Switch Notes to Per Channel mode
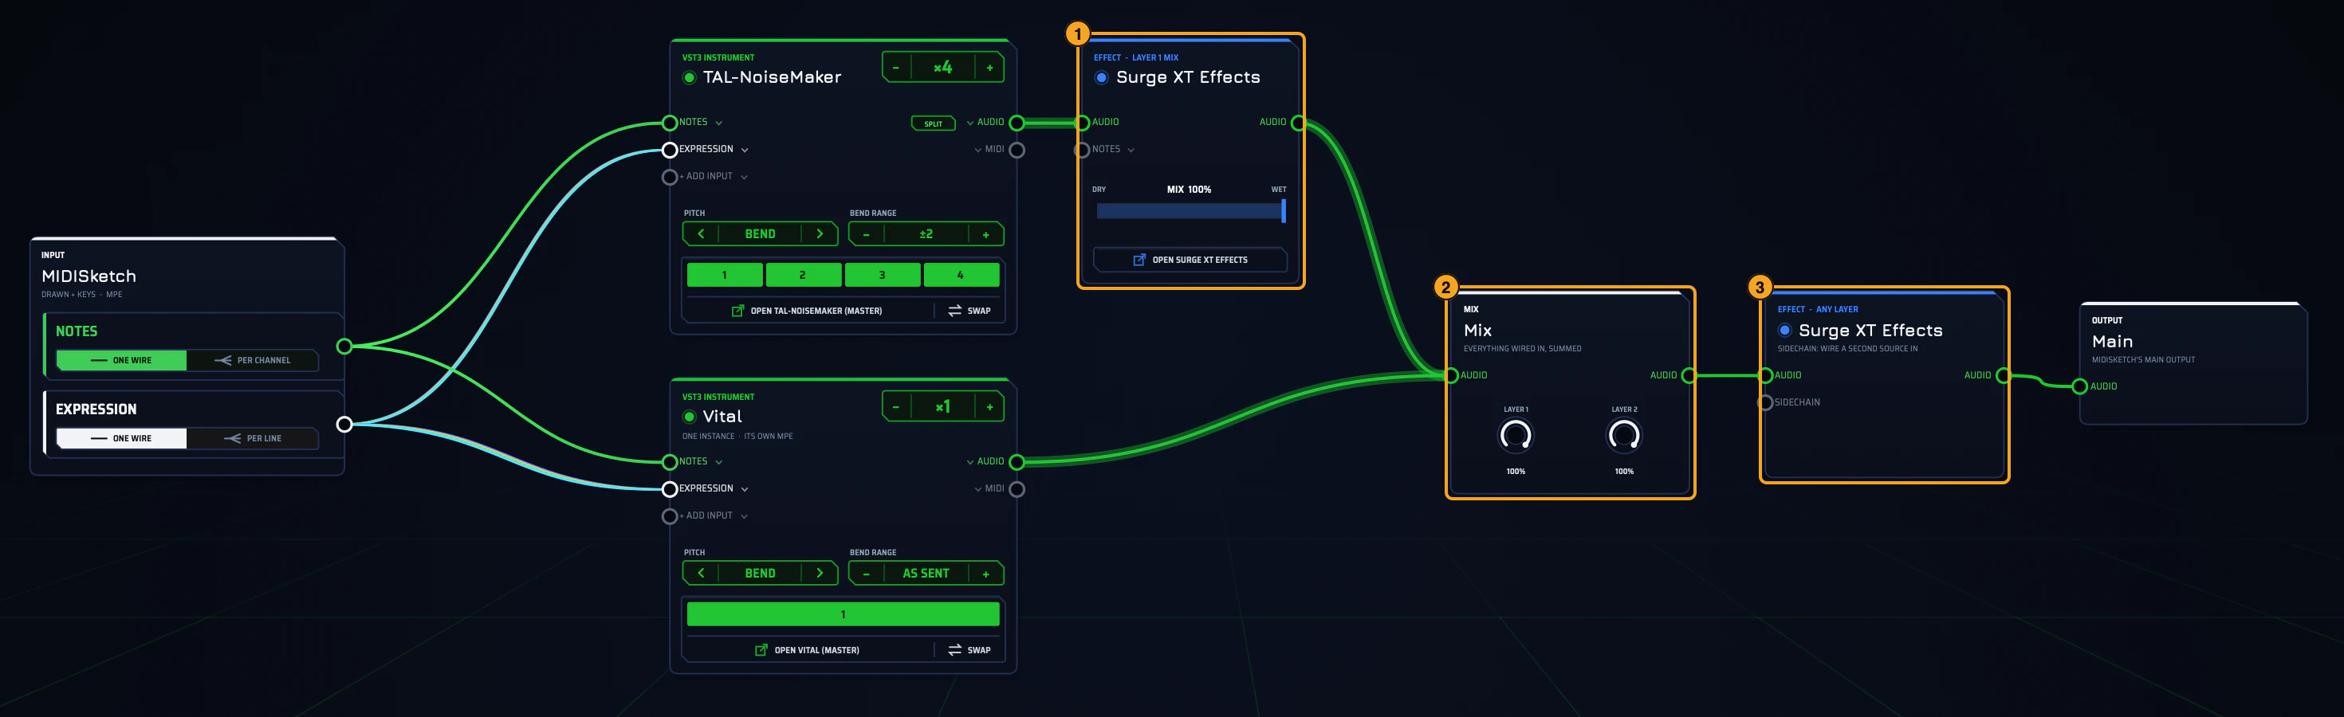 252,361
